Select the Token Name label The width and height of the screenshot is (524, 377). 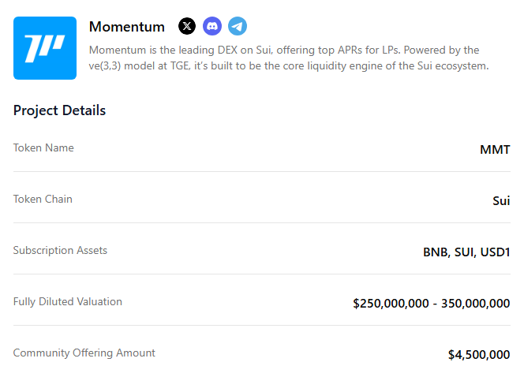pos(43,147)
